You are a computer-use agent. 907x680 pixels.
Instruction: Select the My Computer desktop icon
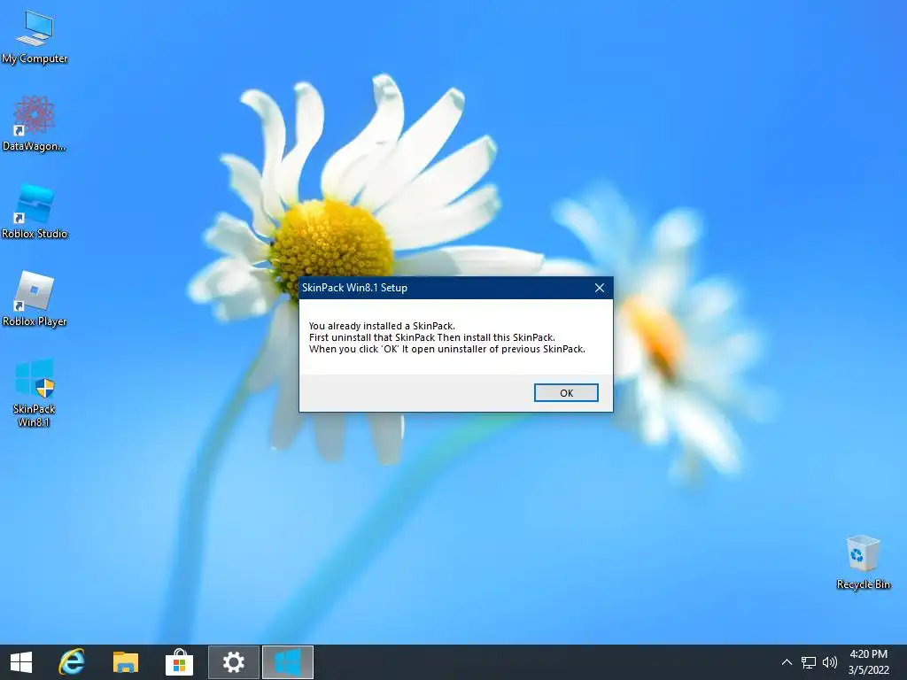35,36
